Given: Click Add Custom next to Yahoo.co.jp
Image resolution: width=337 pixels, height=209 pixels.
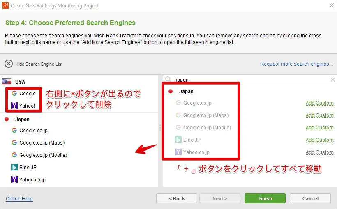Looking at the screenshot, I should click(319, 152).
